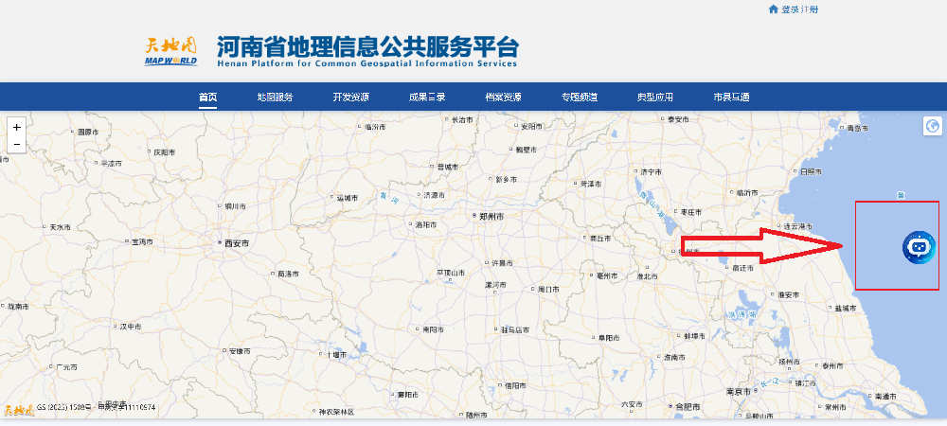Click the 西安市 label on the map
This screenshot has height=426, width=947.
[236, 244]
